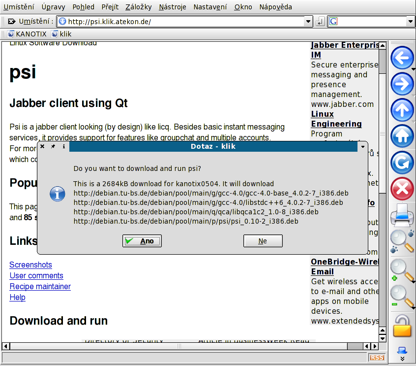
Task: Open the Nástroje menu
Action: pyautogui.click(x=173, y=7)
